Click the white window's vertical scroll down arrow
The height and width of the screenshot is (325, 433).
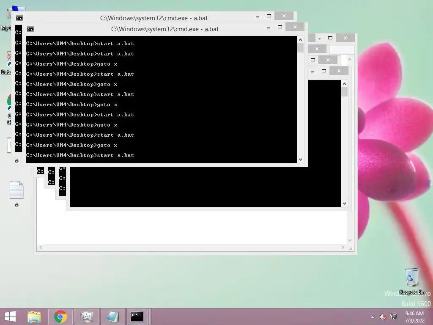point(350,240)
